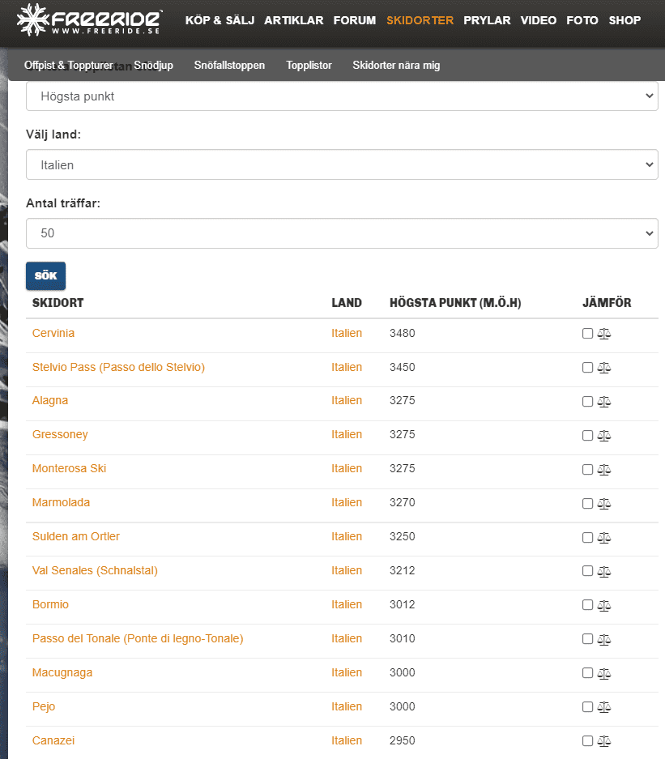The width and height of the screenshot is (665, 759).
Task: Click the scale icon next to Macugnaga
Action: [603, 674]
